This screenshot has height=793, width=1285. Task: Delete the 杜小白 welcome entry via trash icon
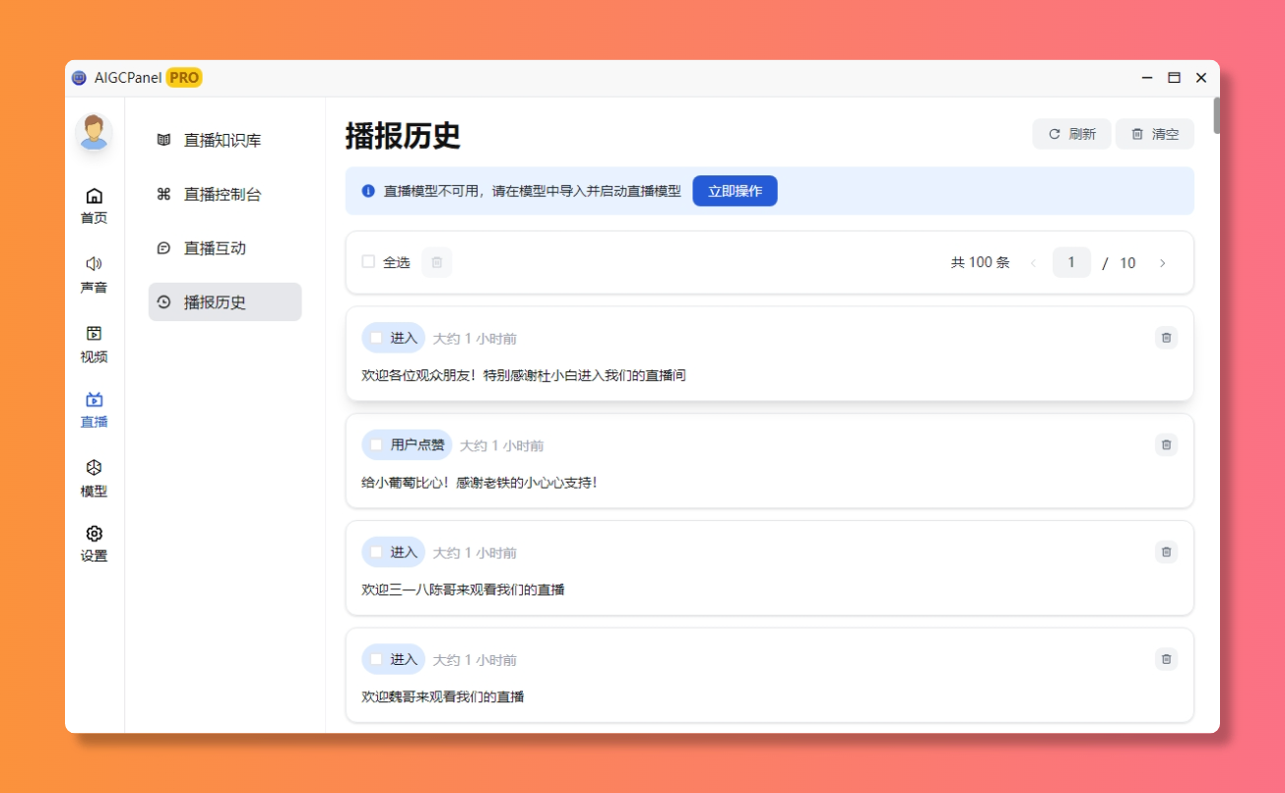(x=1166, y=338)
